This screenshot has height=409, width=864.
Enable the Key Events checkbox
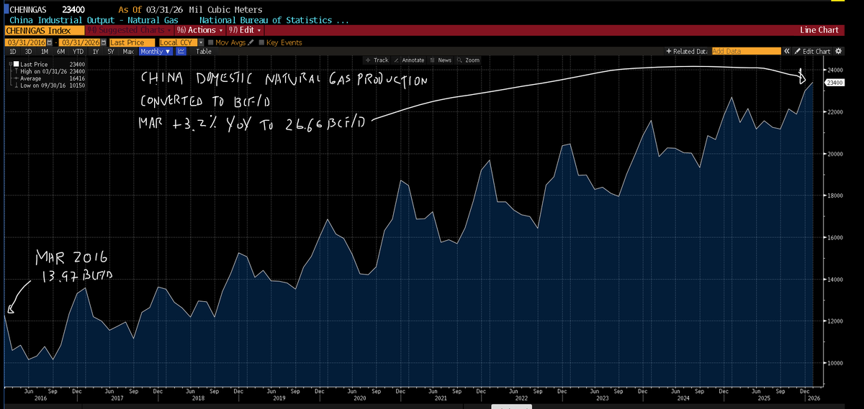(262, 42)
